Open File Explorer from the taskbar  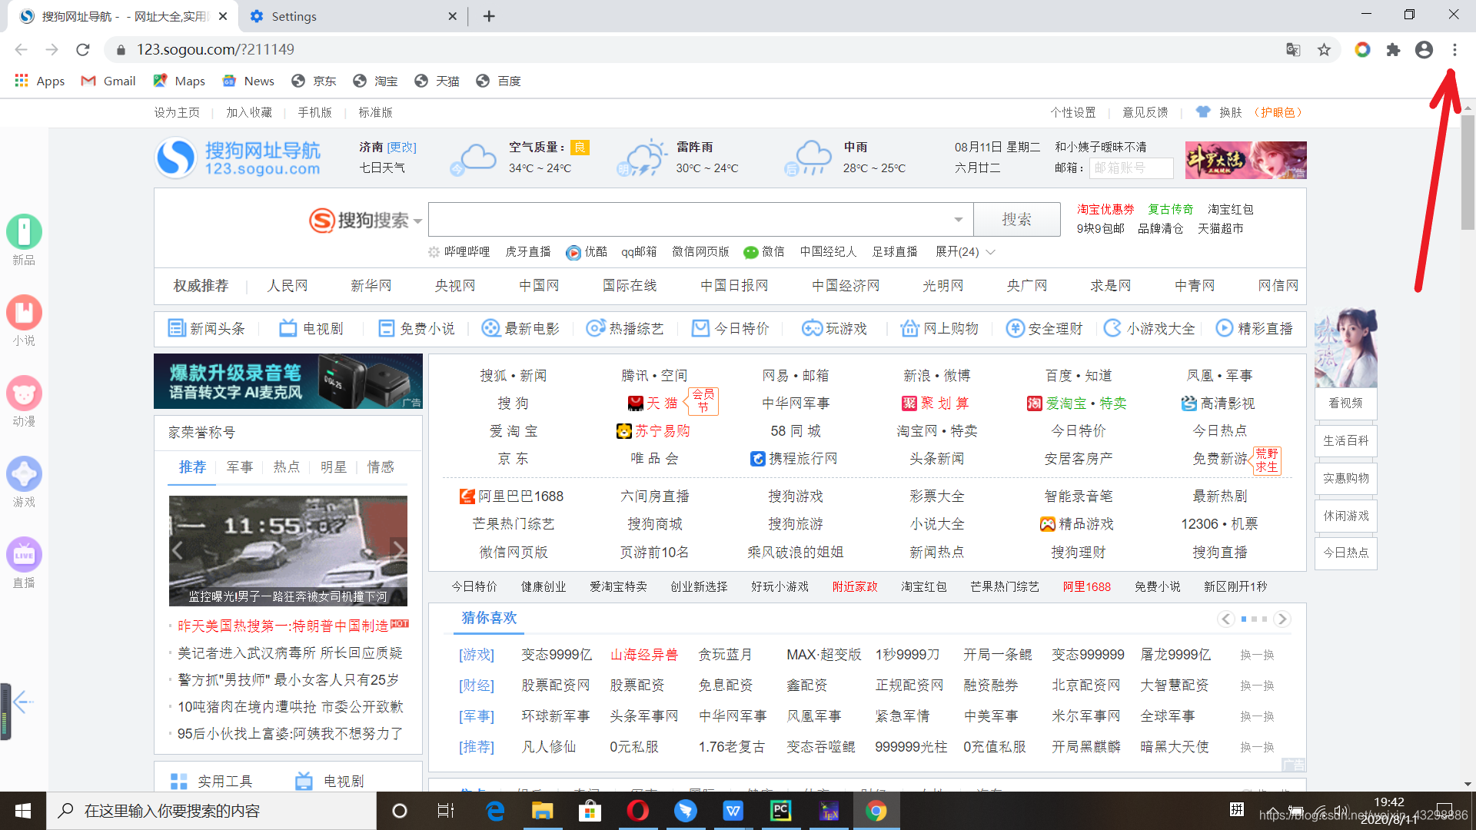pyautogui.click(x=542, y=811)
